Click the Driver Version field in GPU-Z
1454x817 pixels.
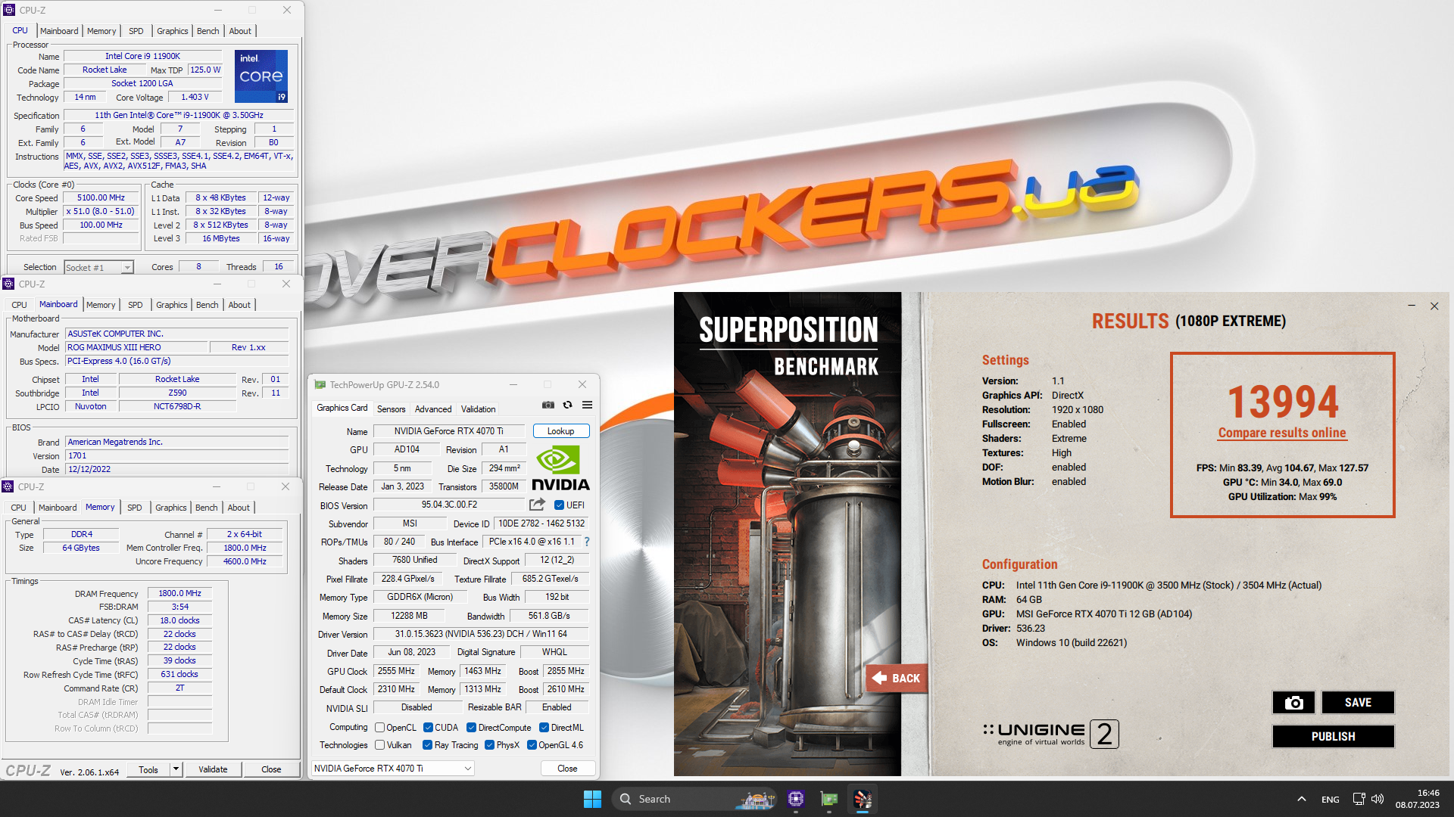coord(481,634)
